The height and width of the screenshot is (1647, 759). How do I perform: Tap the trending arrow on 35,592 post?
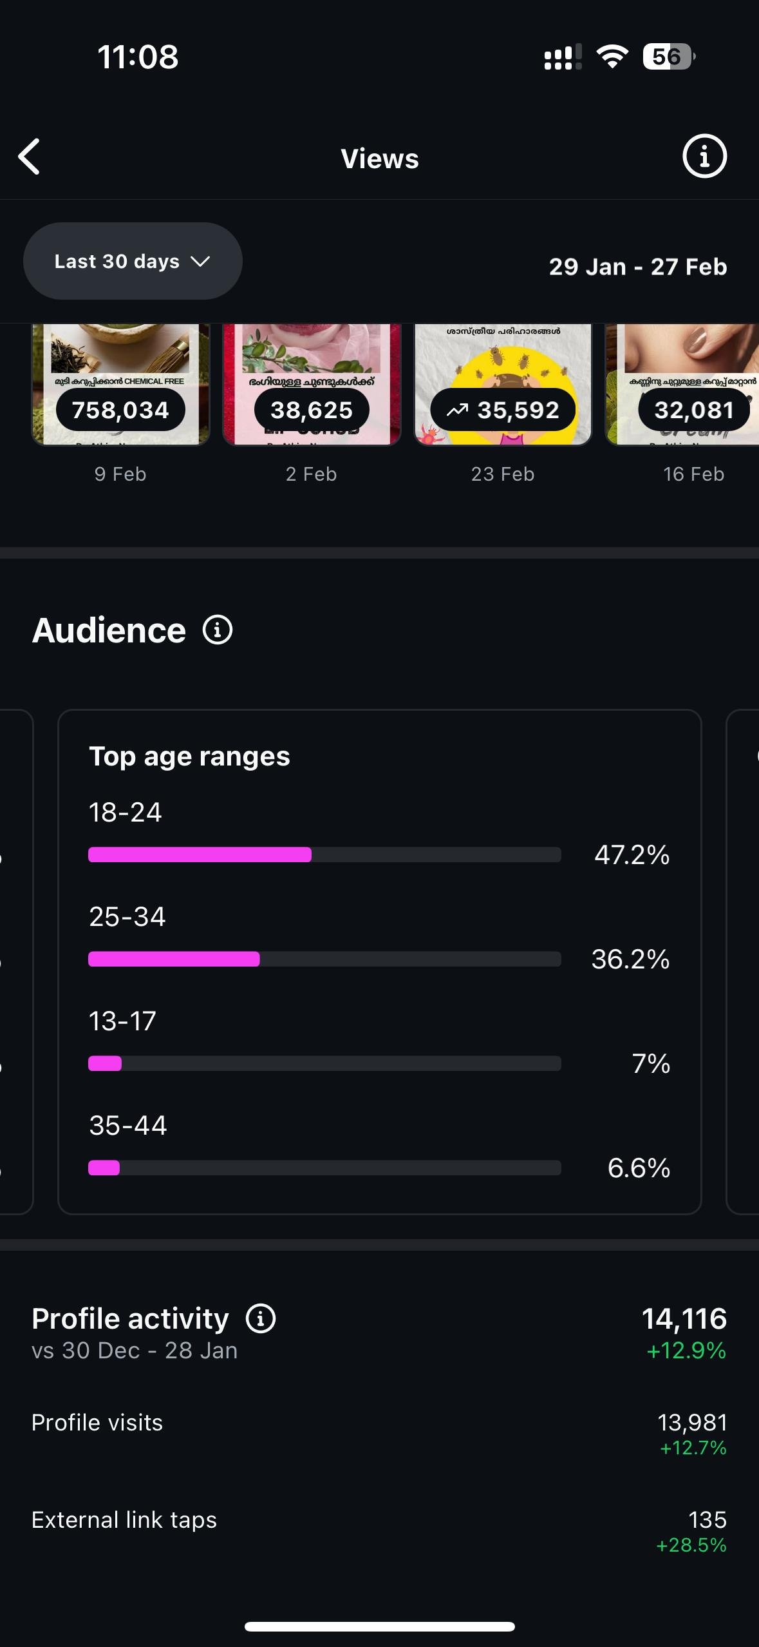457,410
